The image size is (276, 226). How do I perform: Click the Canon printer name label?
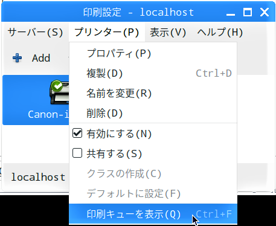[x=48, y=115]
